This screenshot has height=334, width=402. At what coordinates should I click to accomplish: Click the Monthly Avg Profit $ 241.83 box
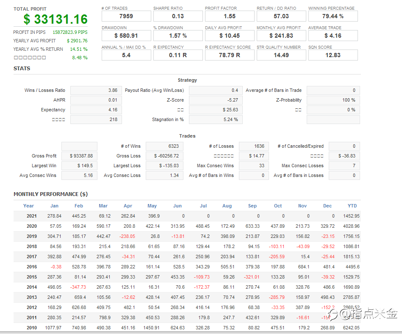click(281, 36)
